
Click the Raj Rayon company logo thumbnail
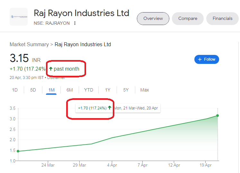click(19, 17)
